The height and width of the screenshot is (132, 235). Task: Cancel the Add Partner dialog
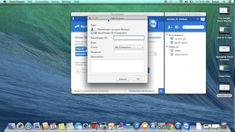(122, 79)
